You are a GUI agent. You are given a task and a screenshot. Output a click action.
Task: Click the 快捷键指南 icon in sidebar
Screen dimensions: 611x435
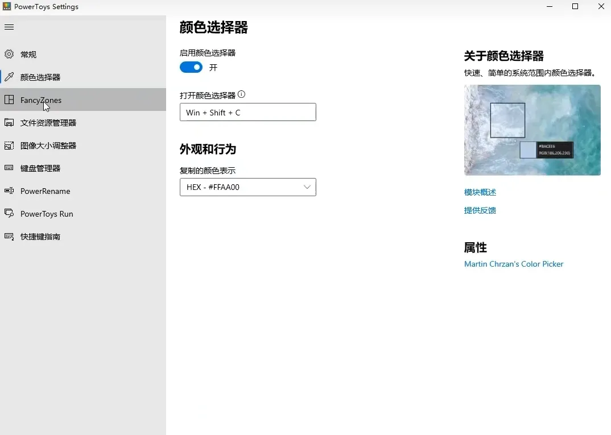[x=9, y=237]
